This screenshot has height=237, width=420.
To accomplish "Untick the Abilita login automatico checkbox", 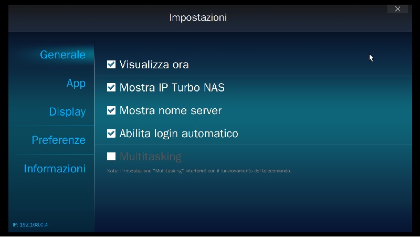I will (x=111, y=133).
